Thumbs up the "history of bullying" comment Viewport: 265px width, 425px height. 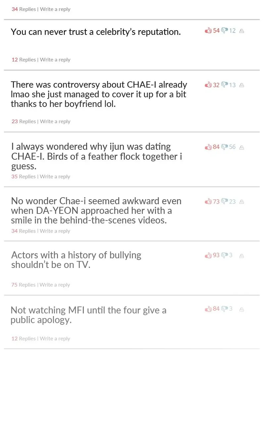208,255
